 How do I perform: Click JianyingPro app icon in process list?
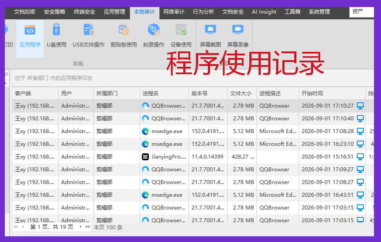point(145,157)
